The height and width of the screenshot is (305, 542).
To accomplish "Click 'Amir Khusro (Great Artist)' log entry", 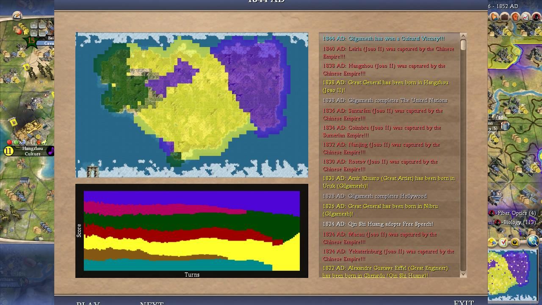I will [389, 182].
